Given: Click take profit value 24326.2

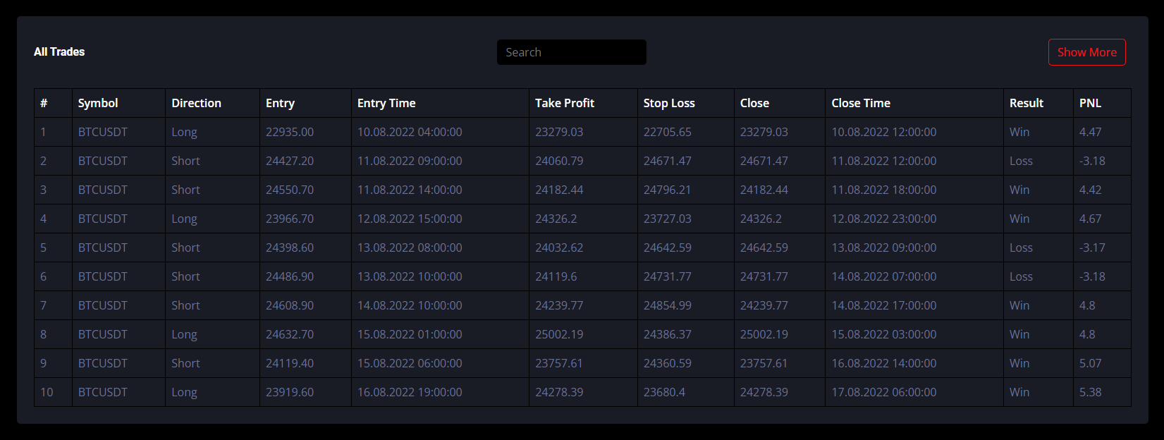Looking at the screenshot, I should tap(556, 219).
